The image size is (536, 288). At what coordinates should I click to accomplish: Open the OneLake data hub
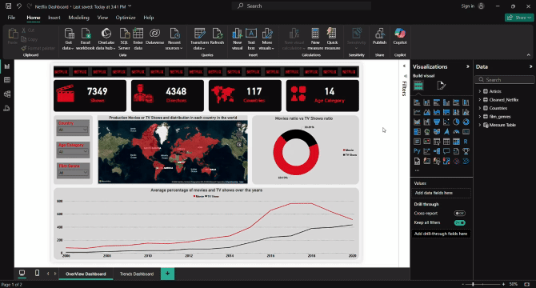click(x=106, y=39)
